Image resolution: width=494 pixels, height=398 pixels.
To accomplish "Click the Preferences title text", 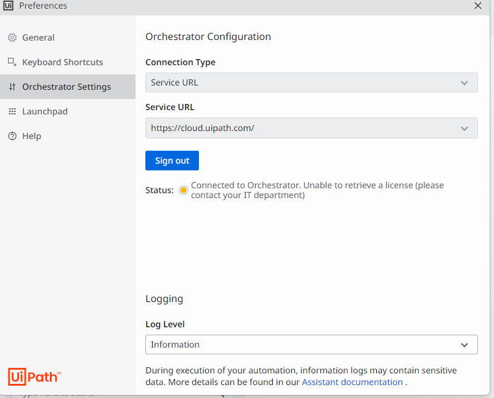I will point(43,6).
